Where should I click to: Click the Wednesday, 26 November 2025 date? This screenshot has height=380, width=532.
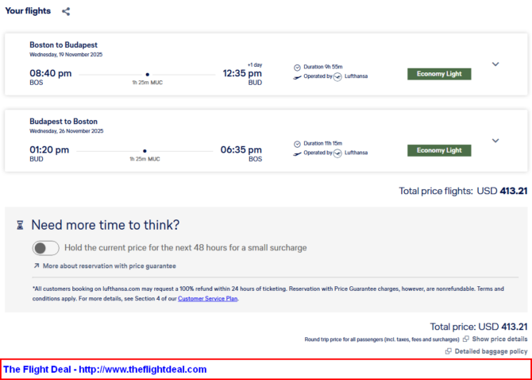pyautogui.click(x=67, y=131)
